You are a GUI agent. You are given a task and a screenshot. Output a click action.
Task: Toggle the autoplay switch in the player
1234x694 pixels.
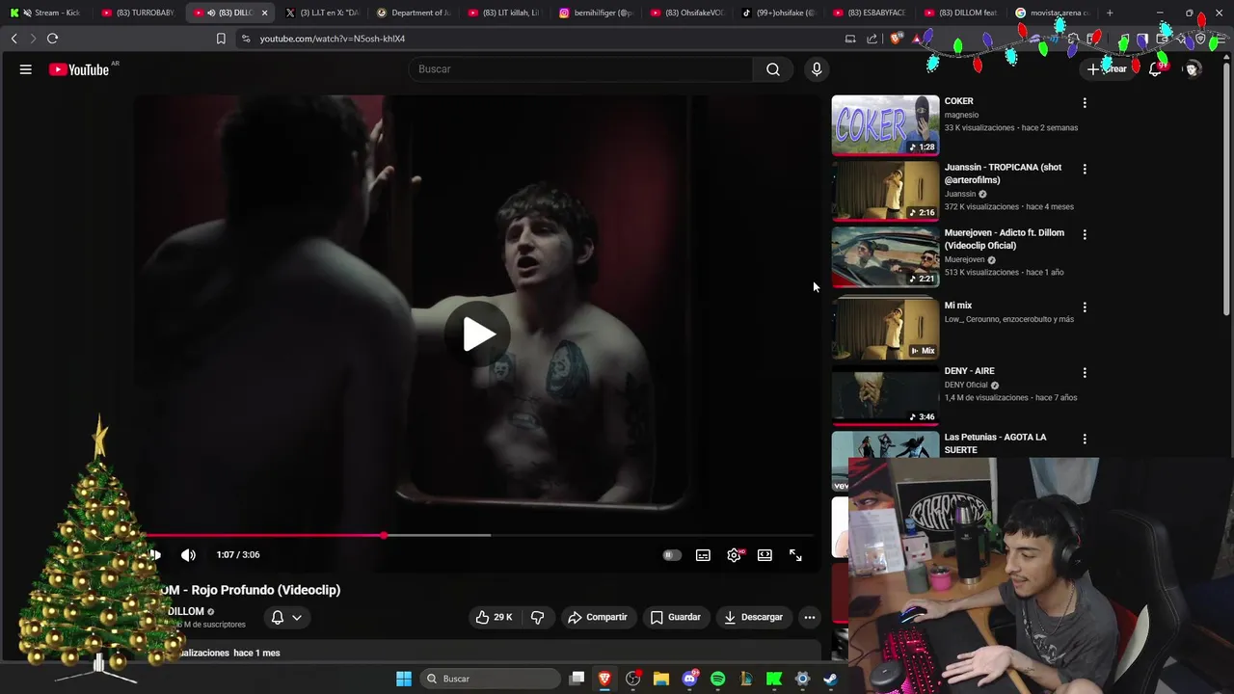[x=672, y=555]
